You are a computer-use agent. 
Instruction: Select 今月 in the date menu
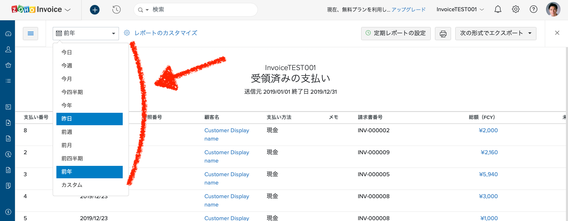tap(90, 79)
